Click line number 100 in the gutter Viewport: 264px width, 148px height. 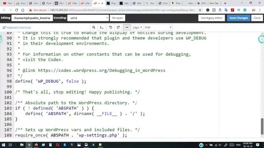point(8,92)
